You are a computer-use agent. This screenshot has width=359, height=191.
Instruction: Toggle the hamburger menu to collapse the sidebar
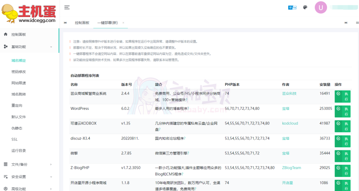coord(67,7)
